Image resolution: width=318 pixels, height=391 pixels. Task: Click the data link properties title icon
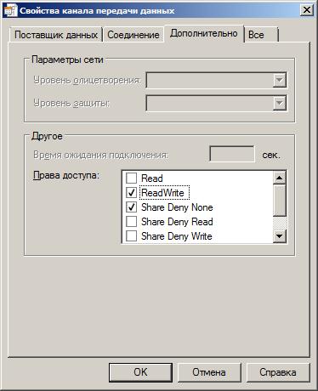[x=11, y=10]
